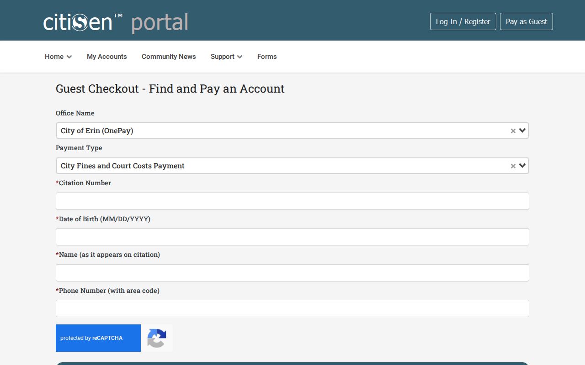Image resolution: width=585 pixels, height=365 pixels.
Task: Open the Home menu
Action: pyautogui.click(x=58, y=57)
